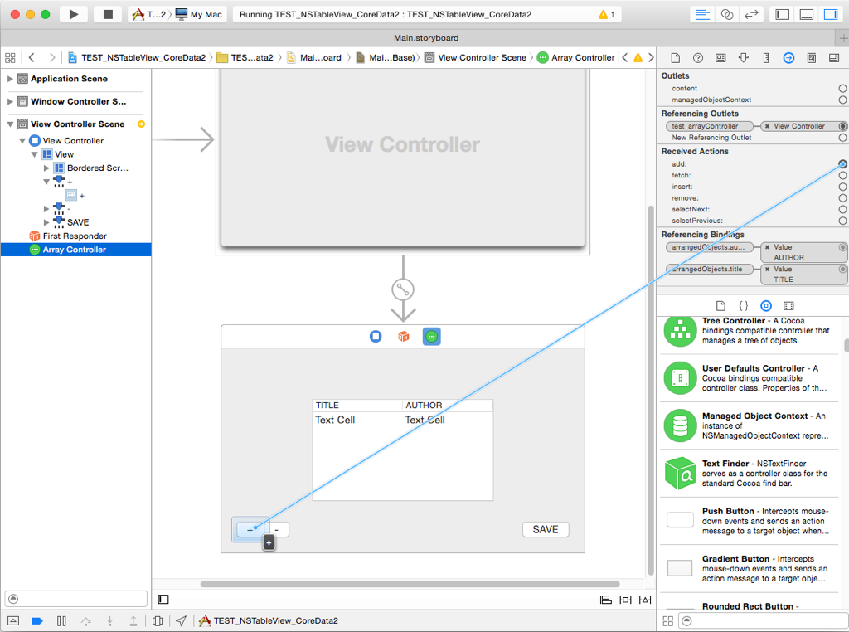Open the Bindings inspector
The image size is (849, 632).
pos(812,58)
